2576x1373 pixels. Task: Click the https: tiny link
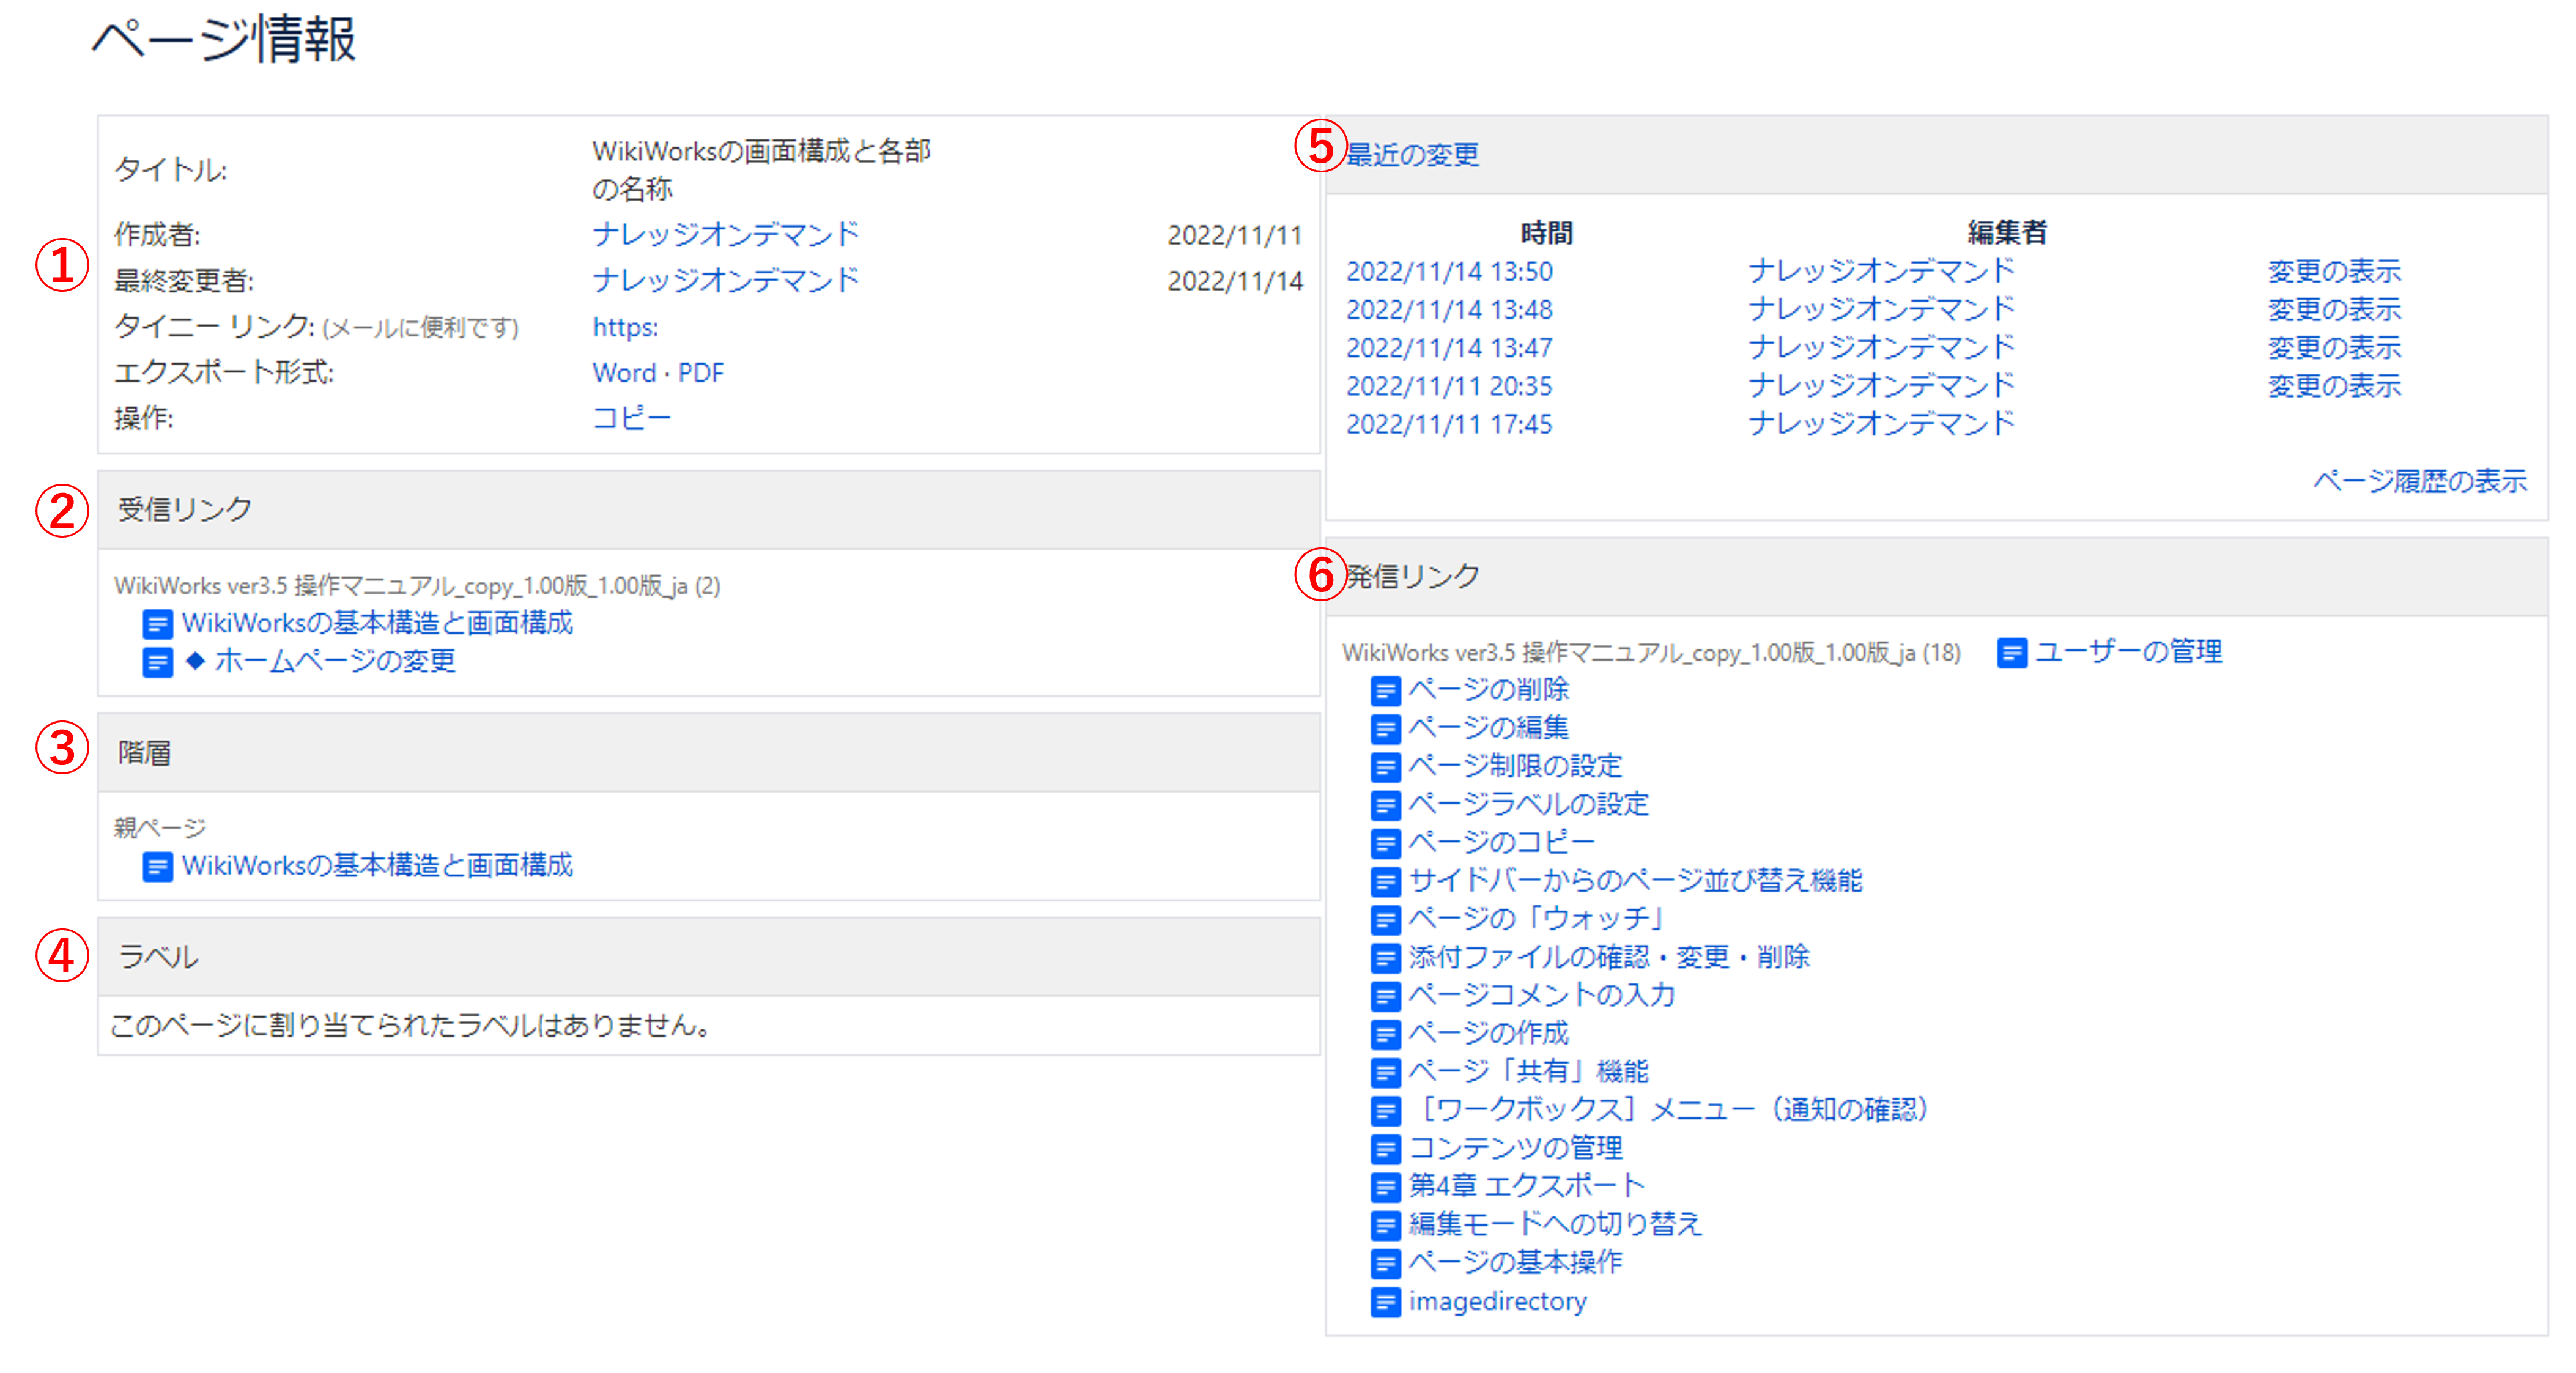[x=625, y=327]
